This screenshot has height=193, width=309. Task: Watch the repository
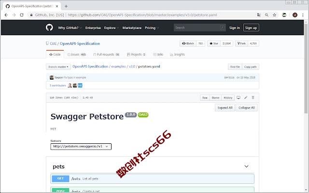click(188, 43)
